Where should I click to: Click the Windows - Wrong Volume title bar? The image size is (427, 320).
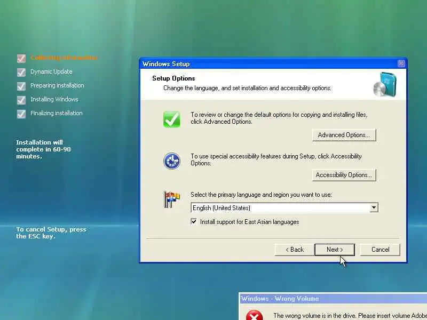[333, 299]
